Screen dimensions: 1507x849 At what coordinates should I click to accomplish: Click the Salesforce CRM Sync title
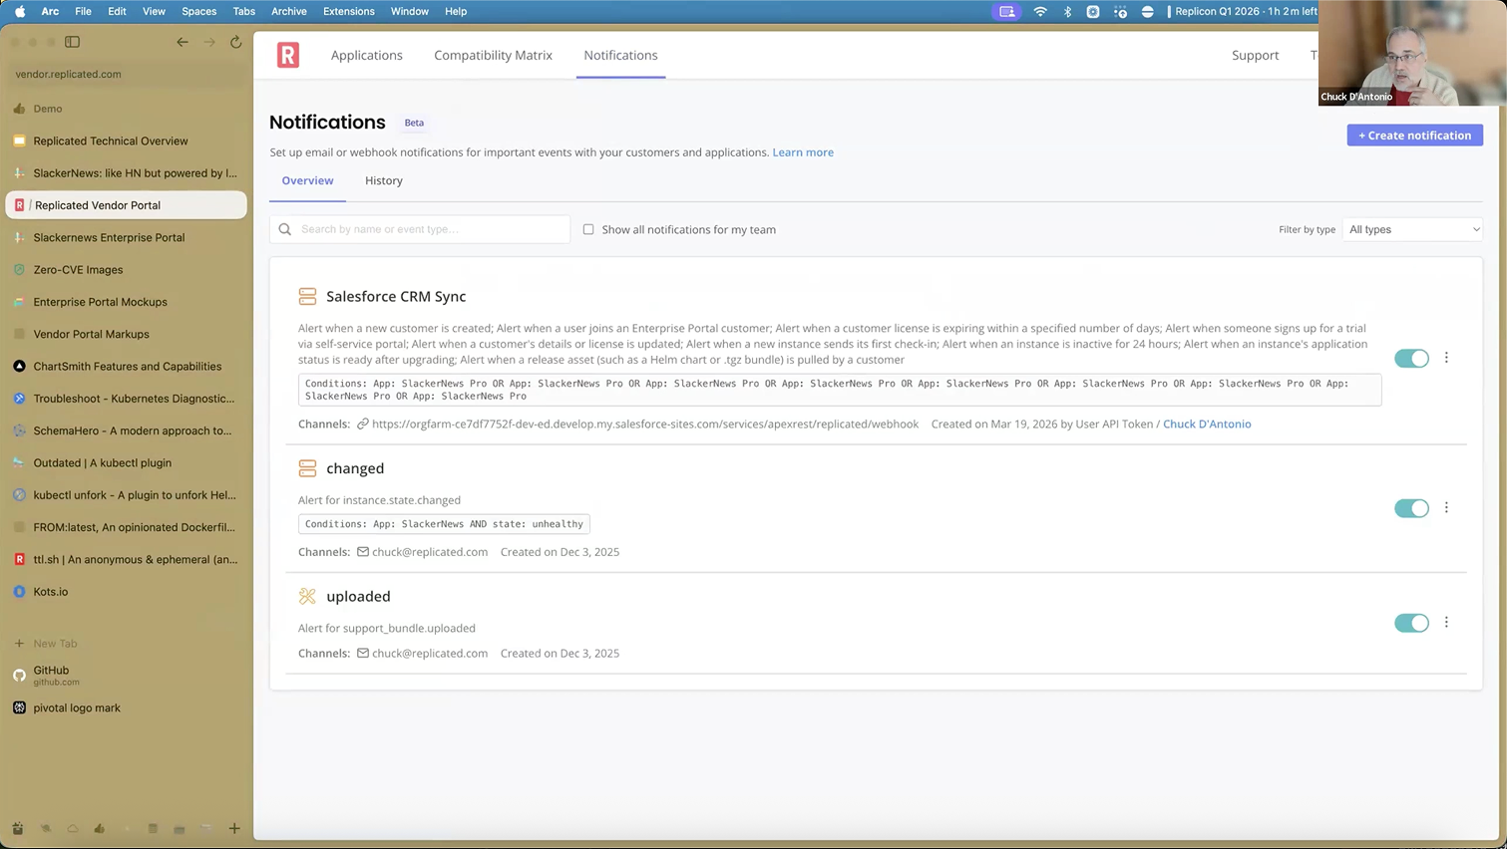396,297
